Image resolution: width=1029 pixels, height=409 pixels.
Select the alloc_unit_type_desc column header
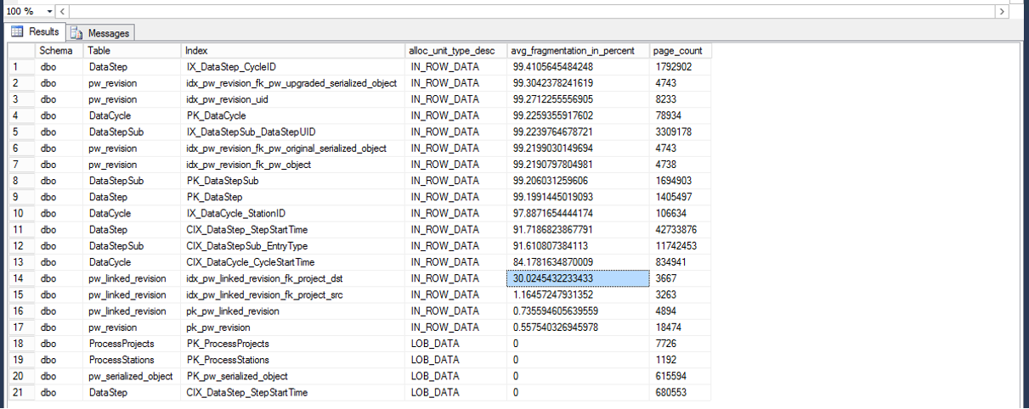pos(457,51)
